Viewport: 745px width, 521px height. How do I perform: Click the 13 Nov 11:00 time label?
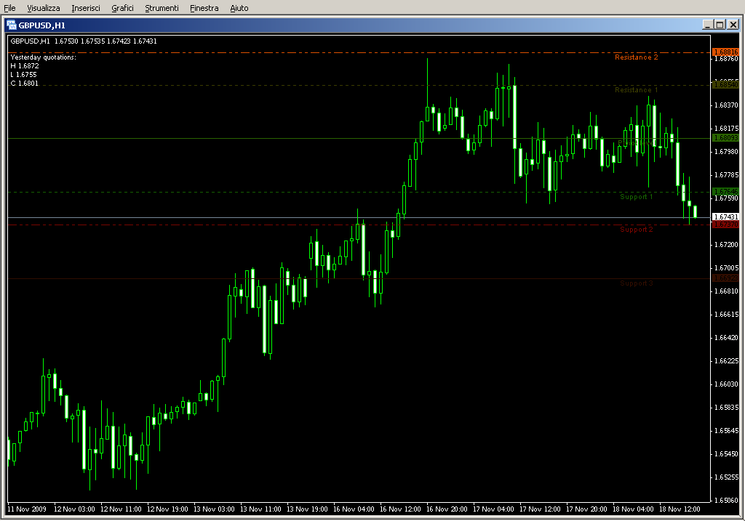260,509
